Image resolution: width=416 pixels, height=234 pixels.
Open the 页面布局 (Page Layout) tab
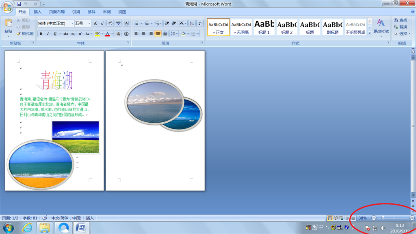coord(57,12)
